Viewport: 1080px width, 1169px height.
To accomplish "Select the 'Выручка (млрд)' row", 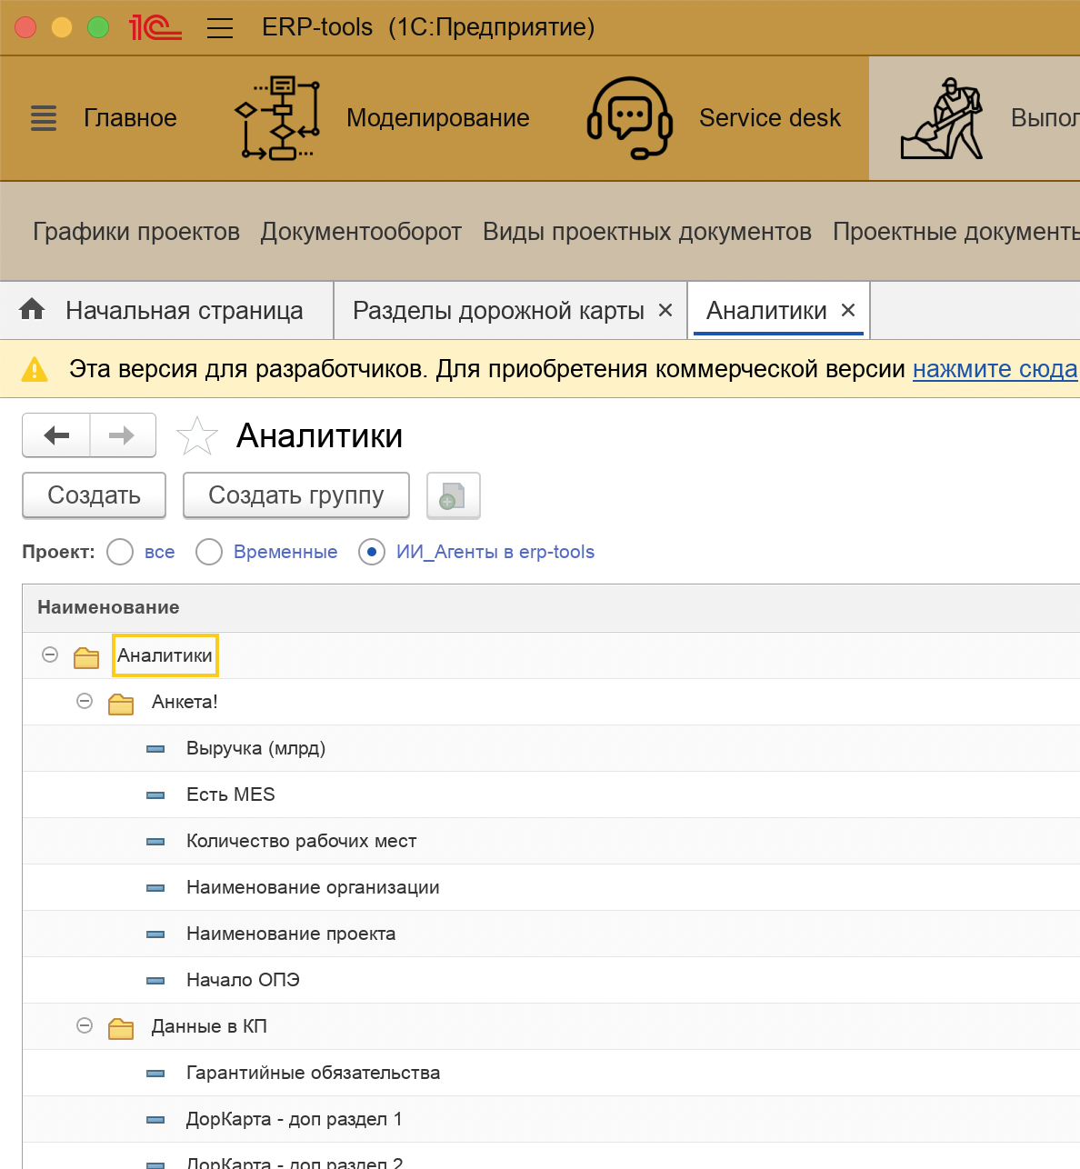I will (x=551, y=748).
